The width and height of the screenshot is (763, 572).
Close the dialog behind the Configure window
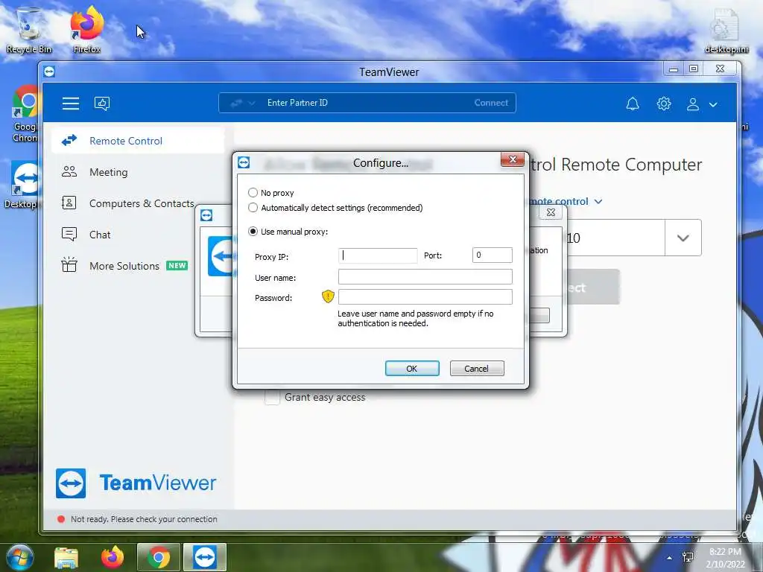click(x=551, y=212)
